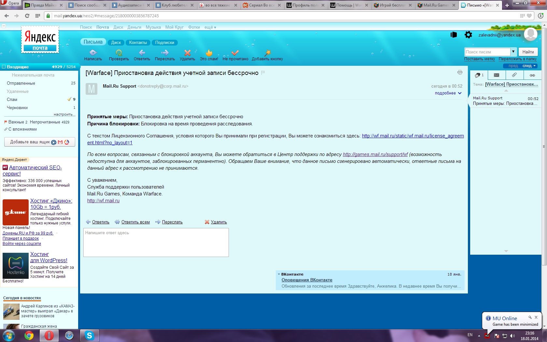
Task: Click the Написать compose icon
Action: (93, 52)
